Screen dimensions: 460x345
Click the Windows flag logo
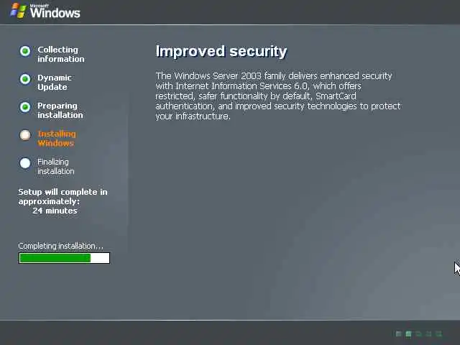pos(18,11)
